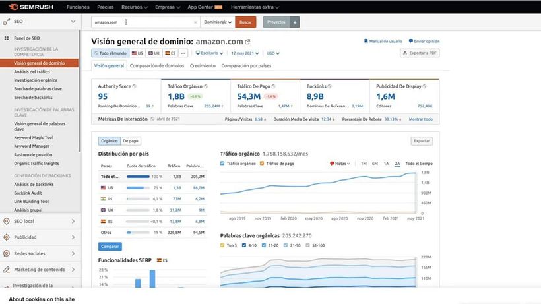
Task: Toggle the Top 3 keywords checkbox
Action: (222, 245)
